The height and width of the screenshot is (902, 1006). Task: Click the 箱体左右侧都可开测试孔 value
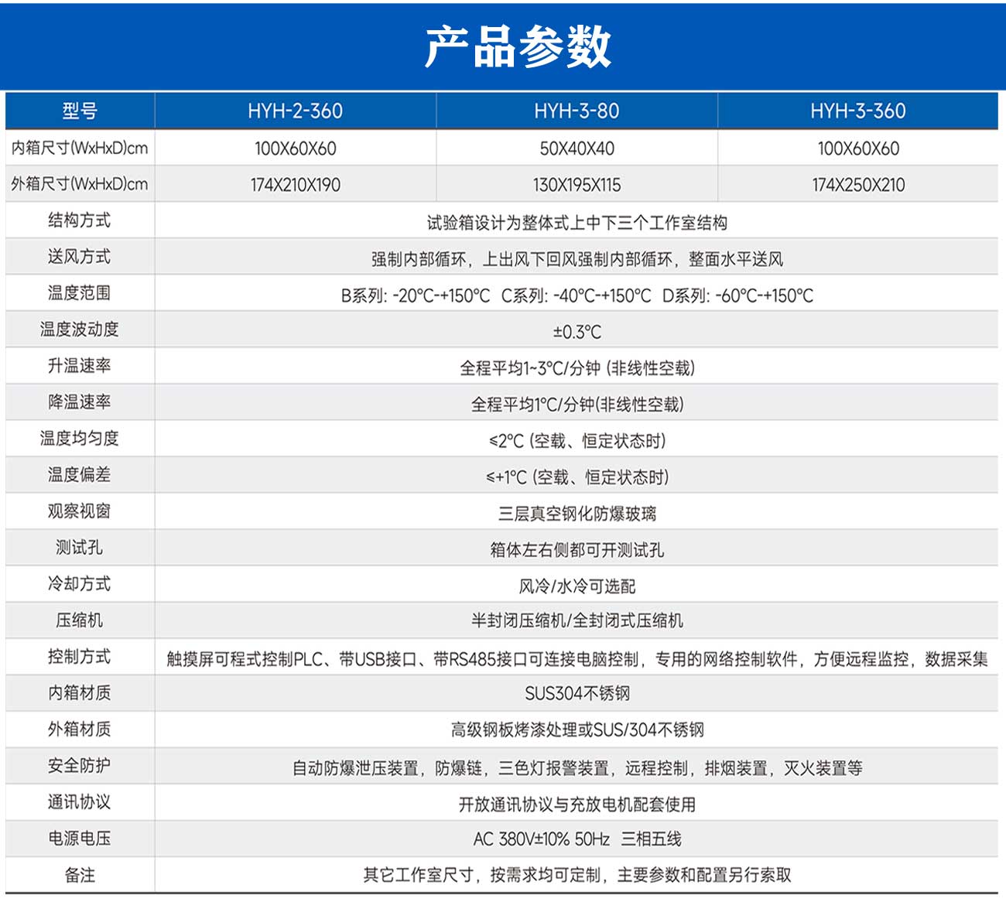click(577, 551)
